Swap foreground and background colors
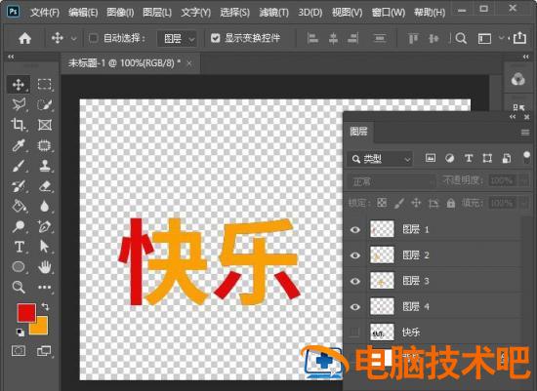The height and width of the screenshot is (391, 537). pos(45,306)
